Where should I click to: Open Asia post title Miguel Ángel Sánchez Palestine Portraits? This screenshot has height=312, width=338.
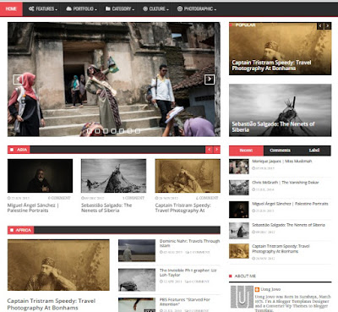tap(33, 208)
